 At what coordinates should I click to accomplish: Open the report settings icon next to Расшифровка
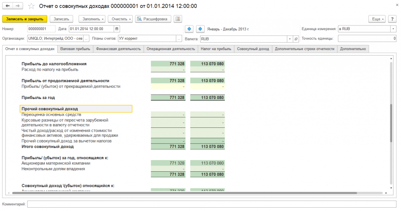coord(178,19)
